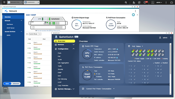Select port 2 in the PoE Status diagram
This screenshot has width=175, height=99.
[x=133, y=51]
